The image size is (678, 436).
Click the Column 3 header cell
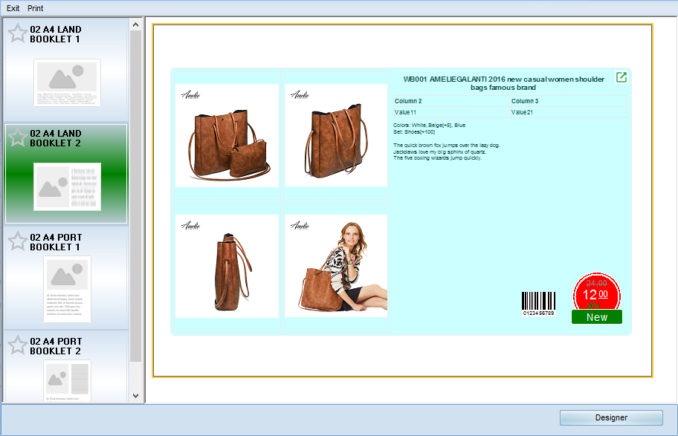568,101
